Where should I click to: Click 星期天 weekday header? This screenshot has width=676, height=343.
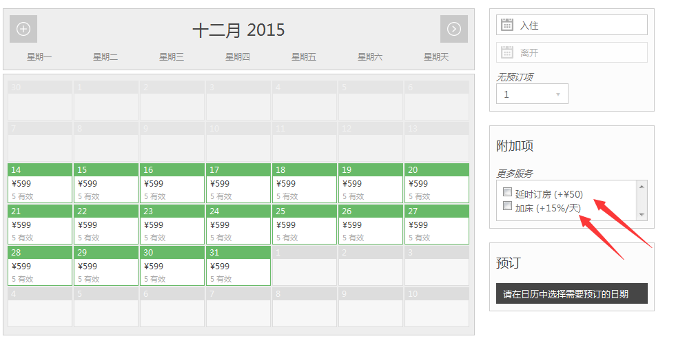tap(436, 57)
